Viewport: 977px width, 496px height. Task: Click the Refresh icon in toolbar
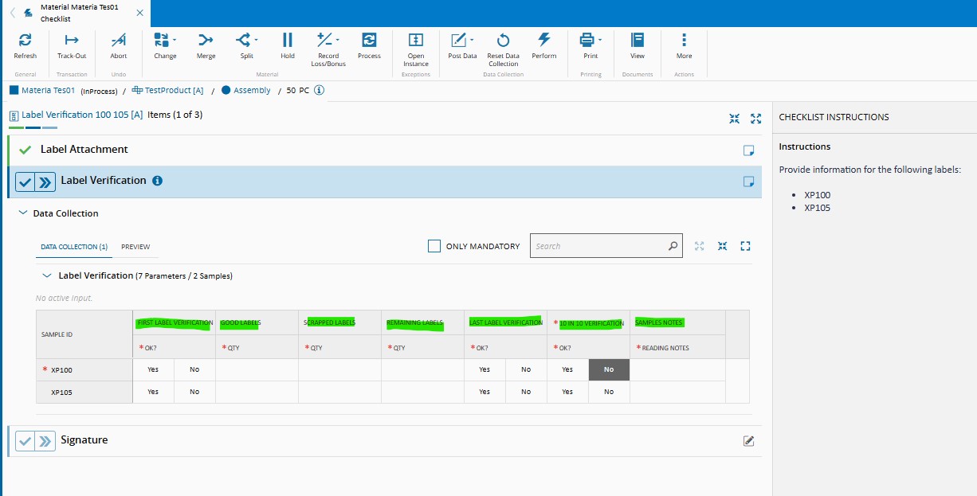click(x=25, y=41)
